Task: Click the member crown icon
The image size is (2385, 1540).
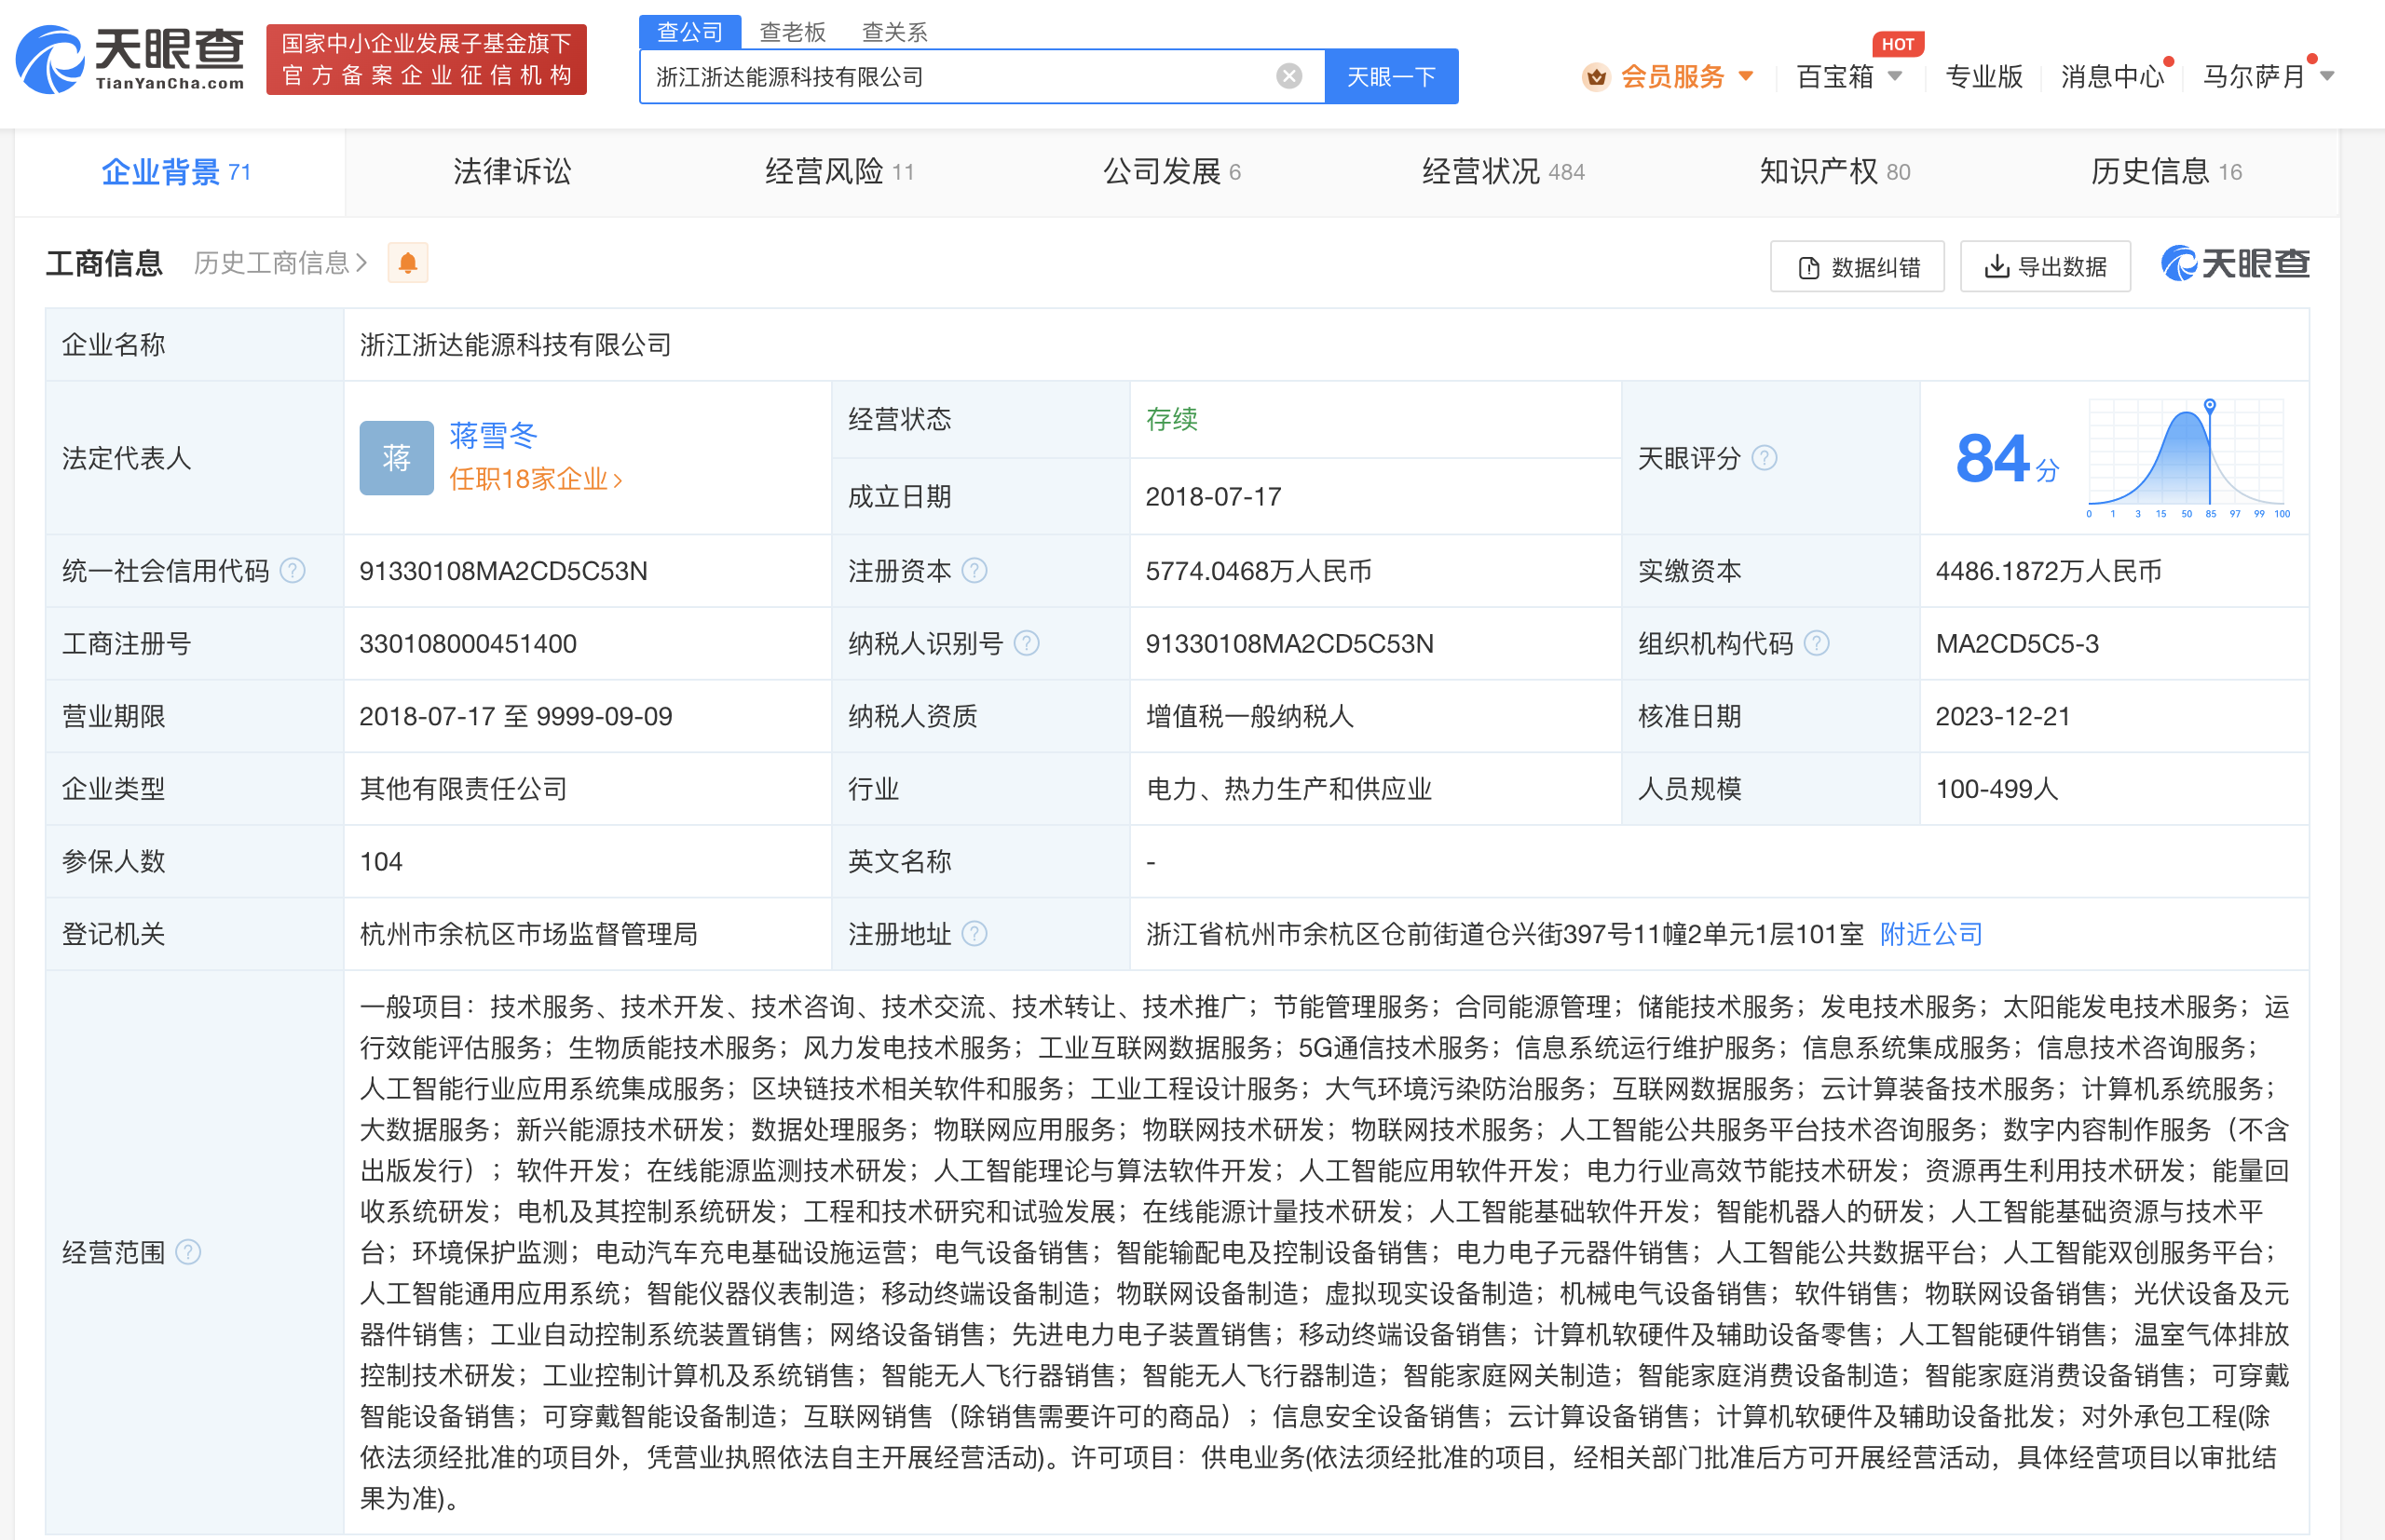Action: (1596, 77)
